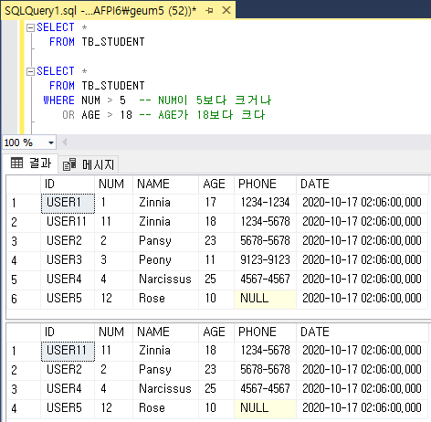Click DATE column header in second result grid
This screenshot has height=422, width=431.
363,332
